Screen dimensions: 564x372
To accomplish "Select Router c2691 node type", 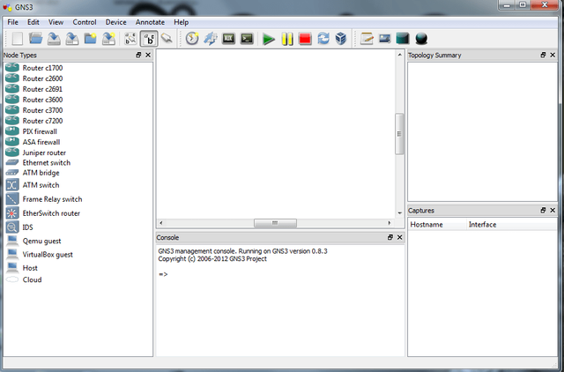I will (34, 89).
